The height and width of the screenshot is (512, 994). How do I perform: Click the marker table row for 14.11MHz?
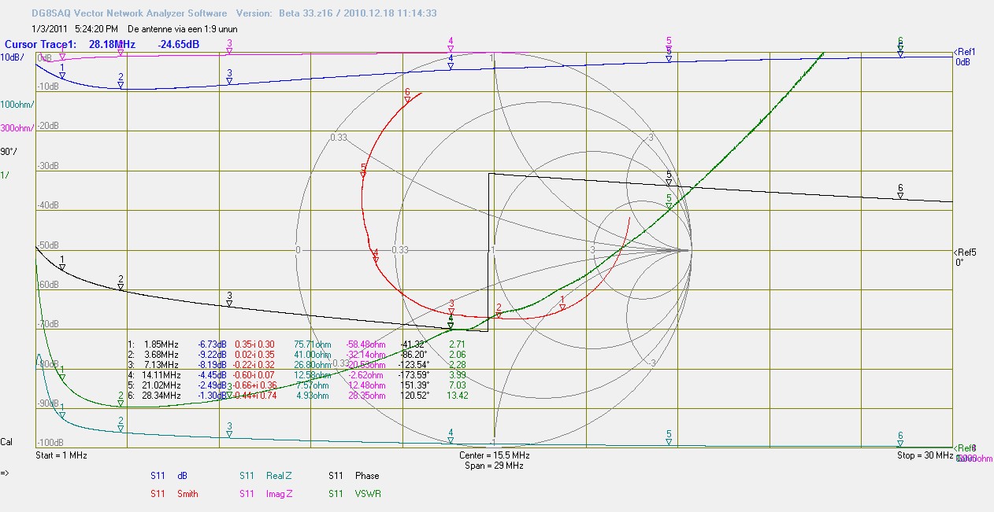[296, 375]
